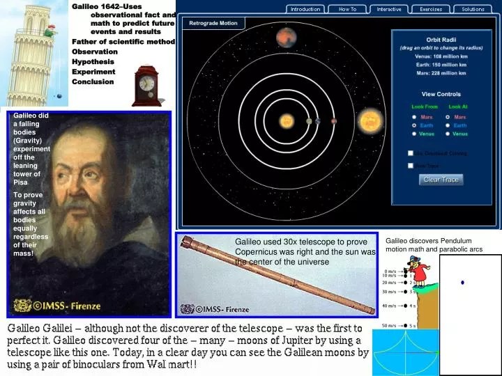502x376 pixels.
Task: Click the 'Hypothesis' text line
Action: (x=93, y=61)
